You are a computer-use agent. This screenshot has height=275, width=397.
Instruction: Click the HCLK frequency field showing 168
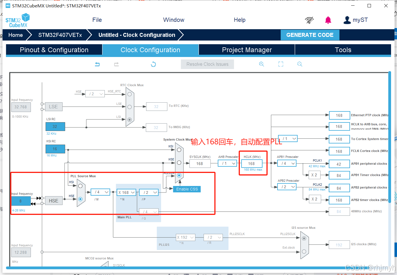coord(251,163)
